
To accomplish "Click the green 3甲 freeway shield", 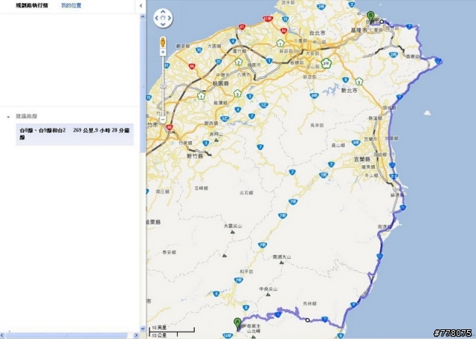I will click(x=326, y=63).
